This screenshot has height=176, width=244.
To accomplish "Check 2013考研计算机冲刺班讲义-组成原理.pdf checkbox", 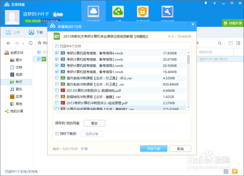I will (57, 103).
